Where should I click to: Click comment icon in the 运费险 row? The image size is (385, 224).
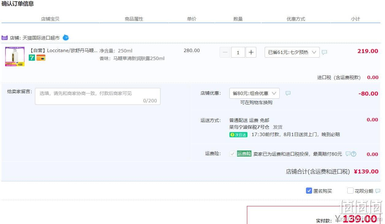tap(348, 154)
